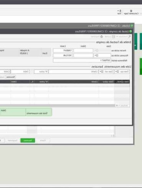Open calendar icon of Nouveau solde au date
Screen dimensions: 142x188
[97, 55]
